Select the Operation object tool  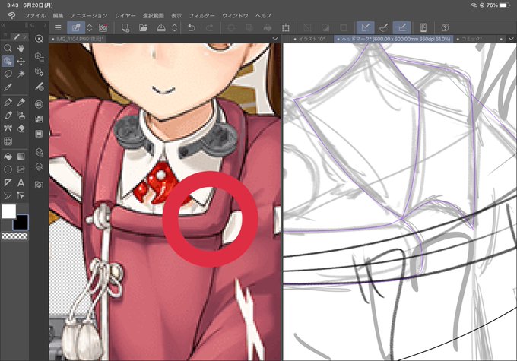(x=8, y=62)
